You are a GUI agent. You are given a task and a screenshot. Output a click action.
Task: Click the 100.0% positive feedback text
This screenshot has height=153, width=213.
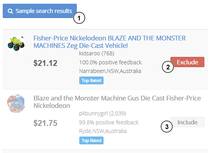111,62
